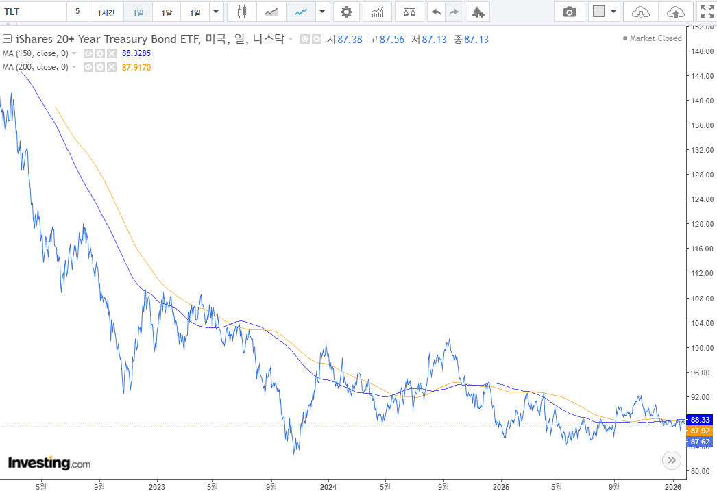Viewport: 717px width, 491px height.
Task: Click the MA (200, close, 0) label
Action: pyautogui.click(x=35, y=67)
